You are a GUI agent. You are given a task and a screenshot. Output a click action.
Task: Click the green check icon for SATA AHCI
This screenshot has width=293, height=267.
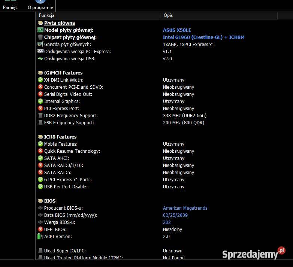tap(40, 158)
